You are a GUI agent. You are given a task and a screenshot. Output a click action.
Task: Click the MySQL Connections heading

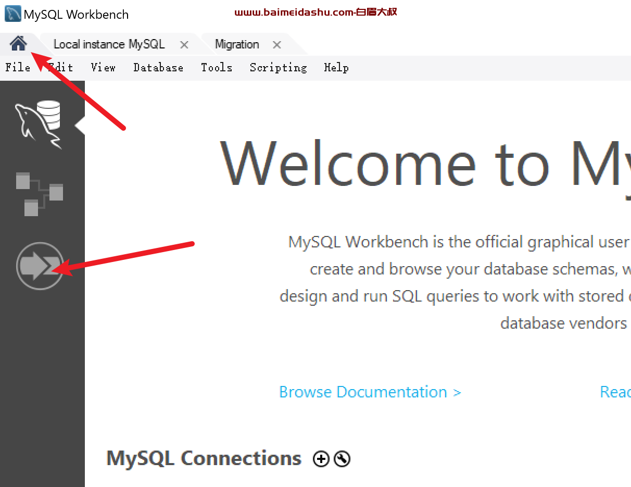204,458
